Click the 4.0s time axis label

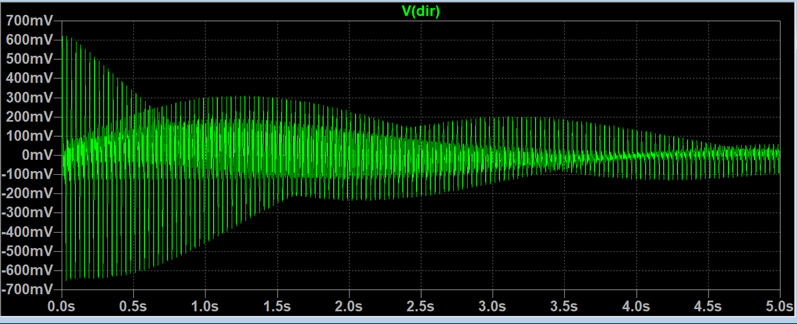[x=636, y=307]
